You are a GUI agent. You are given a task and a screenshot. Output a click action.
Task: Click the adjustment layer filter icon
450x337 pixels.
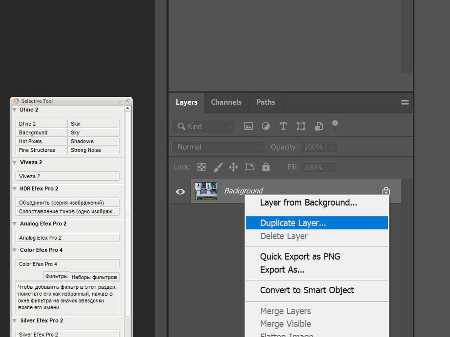coord(266,126)
